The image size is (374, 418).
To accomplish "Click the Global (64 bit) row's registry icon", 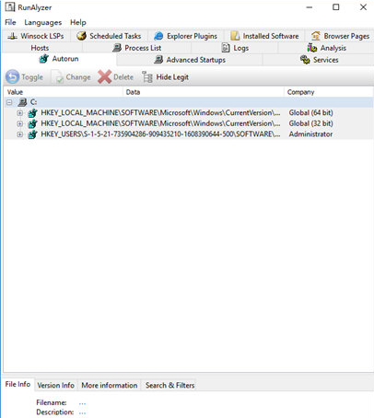I will point(32,113).
